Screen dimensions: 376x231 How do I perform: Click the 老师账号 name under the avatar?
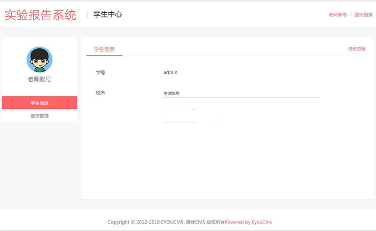point(39,79)
